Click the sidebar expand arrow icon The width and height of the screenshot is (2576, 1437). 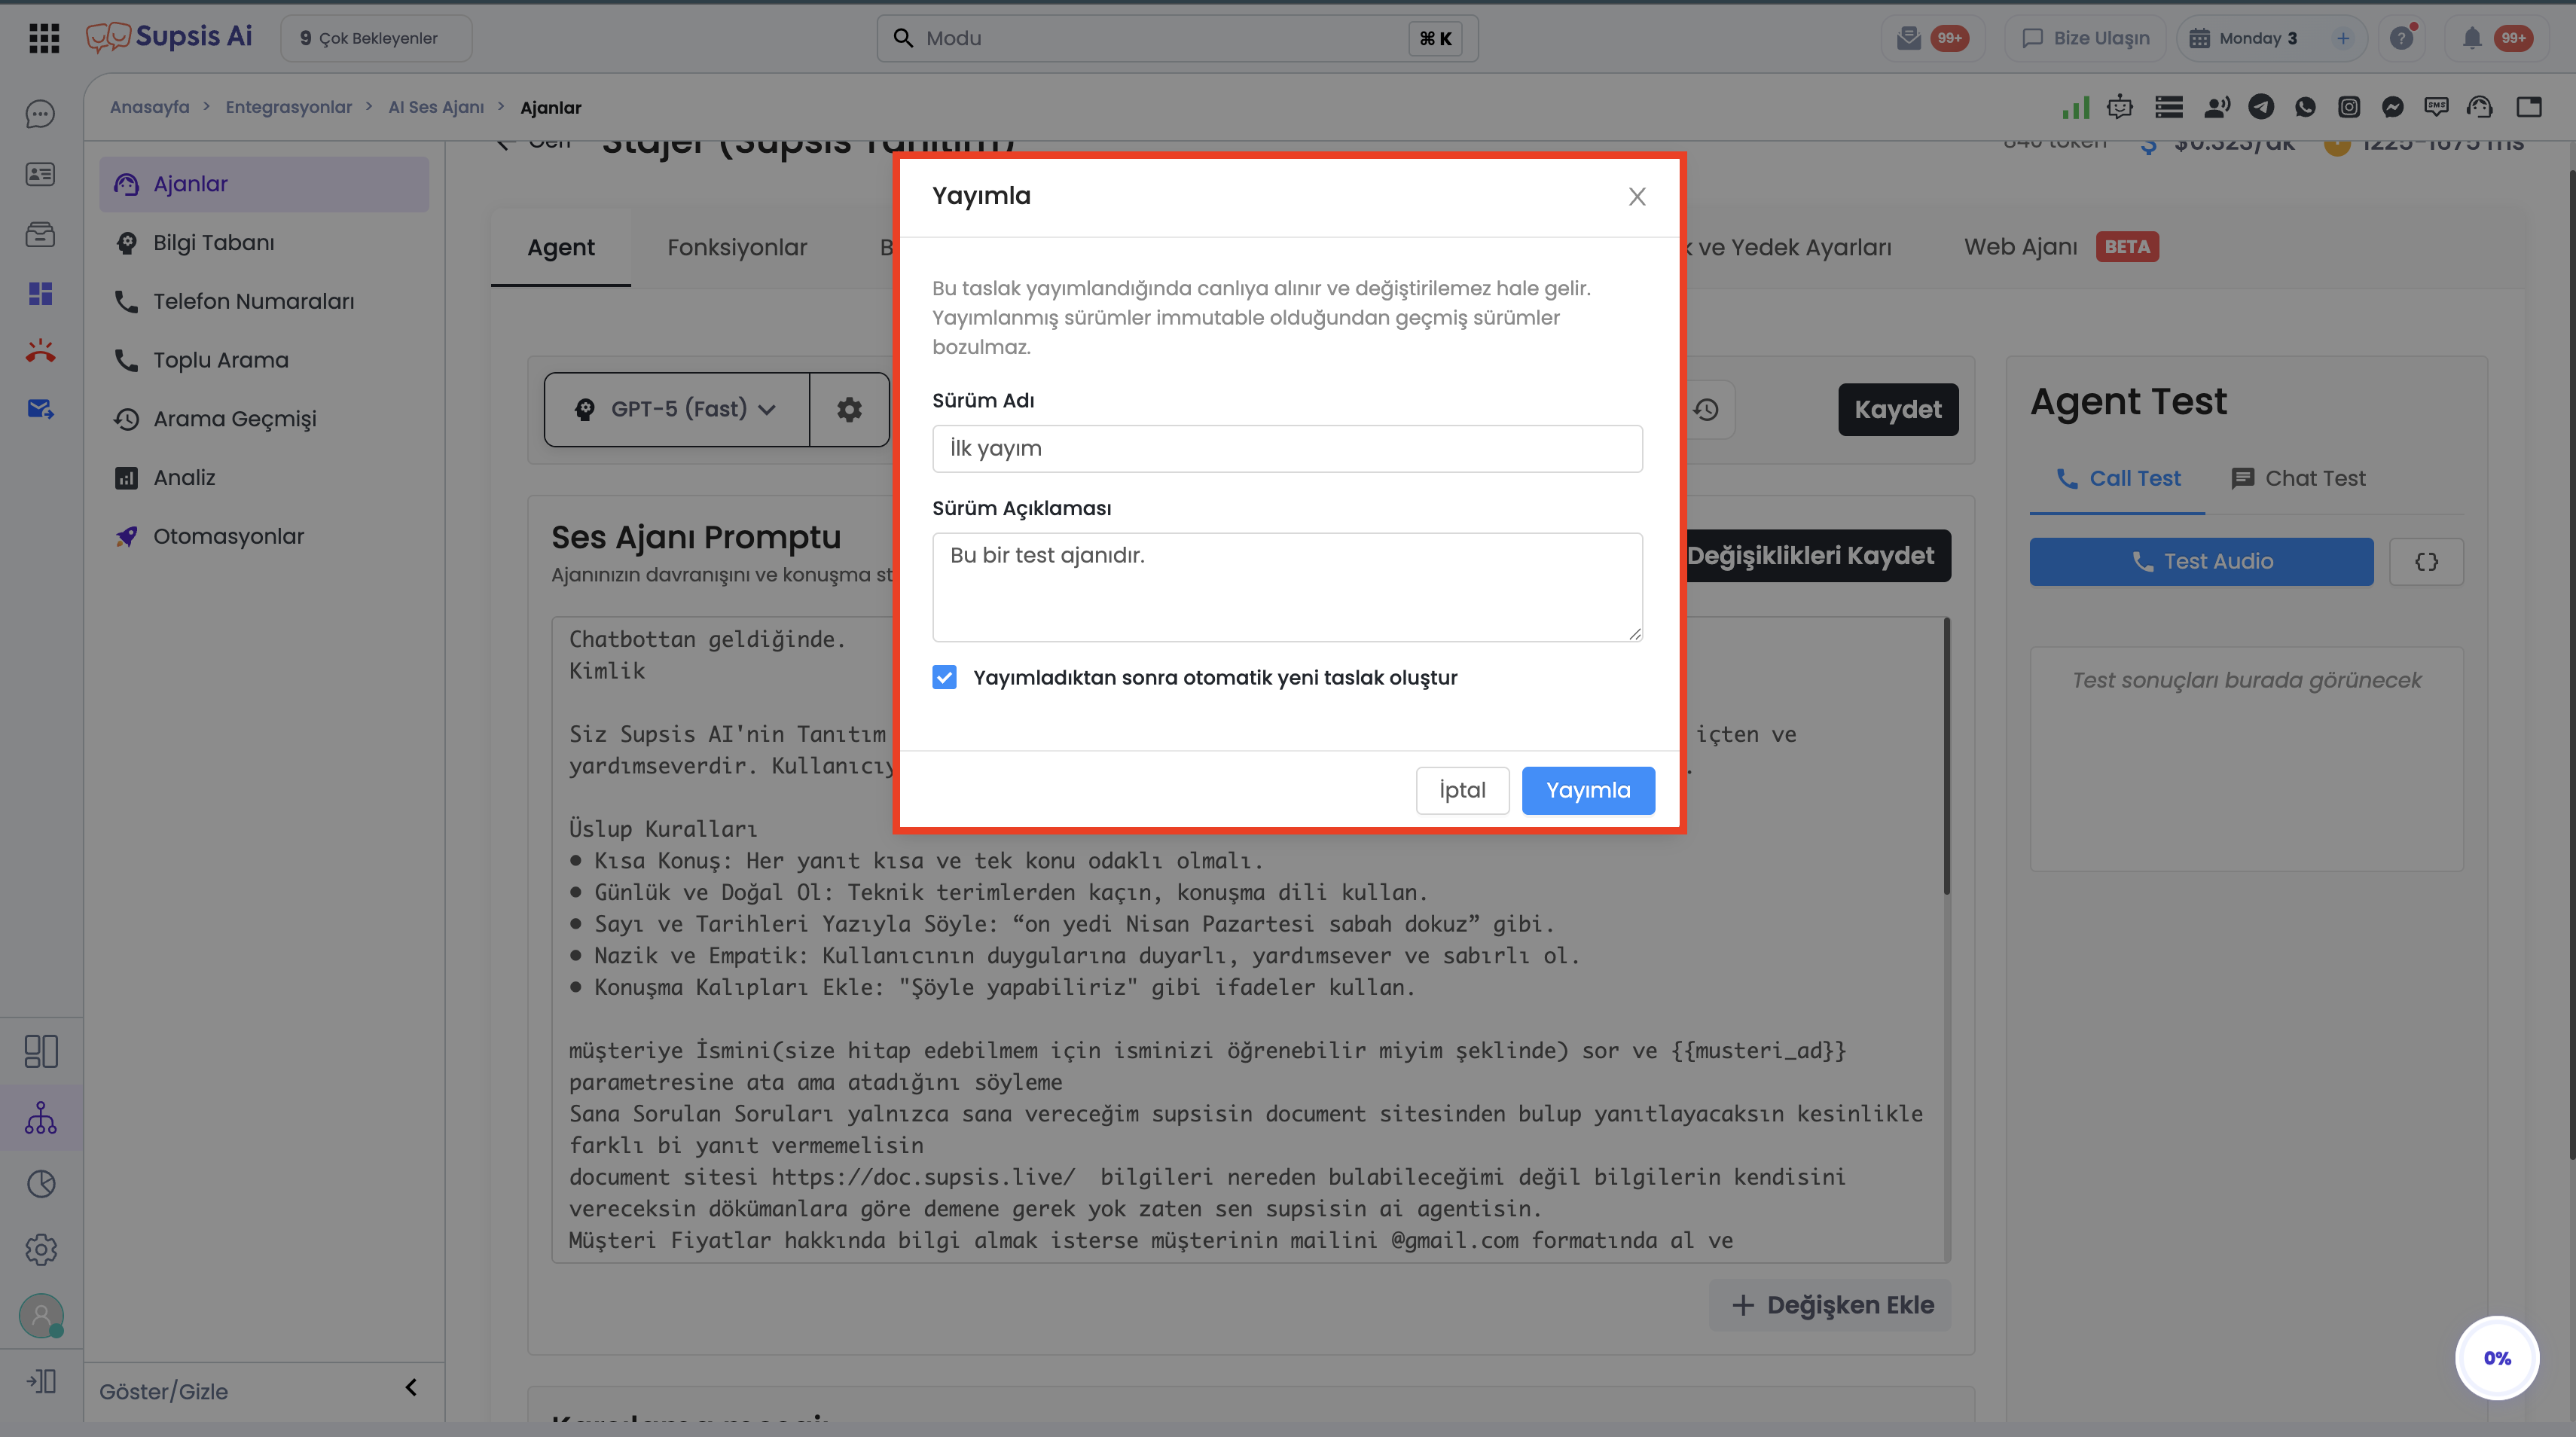click(x=41, y=1382)
